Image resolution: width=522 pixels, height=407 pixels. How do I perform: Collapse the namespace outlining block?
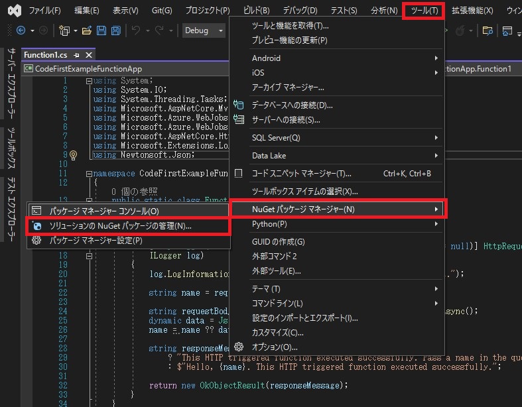89,174
